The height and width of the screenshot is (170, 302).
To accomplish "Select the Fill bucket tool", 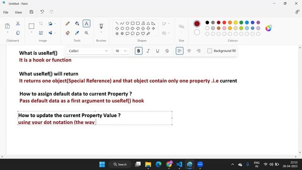I will point(77,24).
